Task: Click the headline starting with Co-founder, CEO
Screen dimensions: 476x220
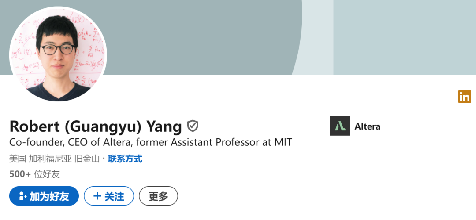Action: (x=150, y=142)
